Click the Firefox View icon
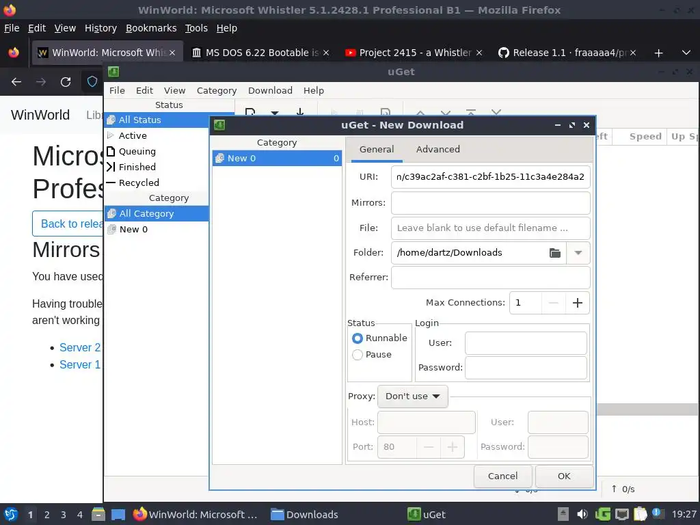The width and height of the screenshot is (700, 525). click(14, 53)
